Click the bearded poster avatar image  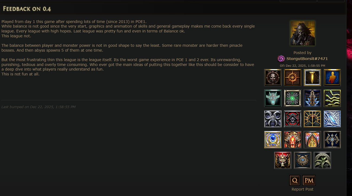[302, 33]
